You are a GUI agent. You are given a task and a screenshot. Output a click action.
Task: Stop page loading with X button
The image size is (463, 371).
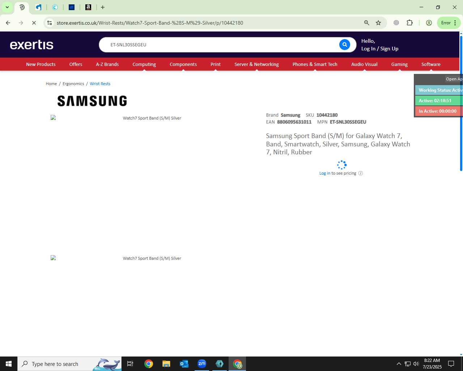click(34, 23)
